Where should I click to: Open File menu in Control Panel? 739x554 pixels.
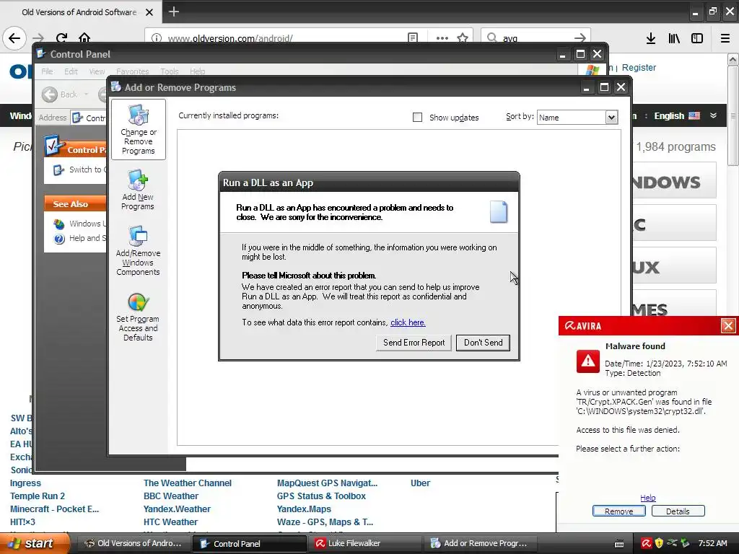(x=47, y=71)
